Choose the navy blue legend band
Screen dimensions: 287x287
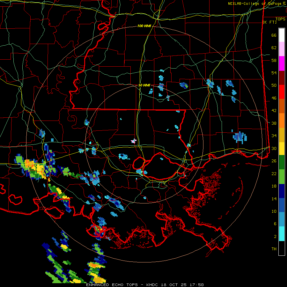[282, 191]
